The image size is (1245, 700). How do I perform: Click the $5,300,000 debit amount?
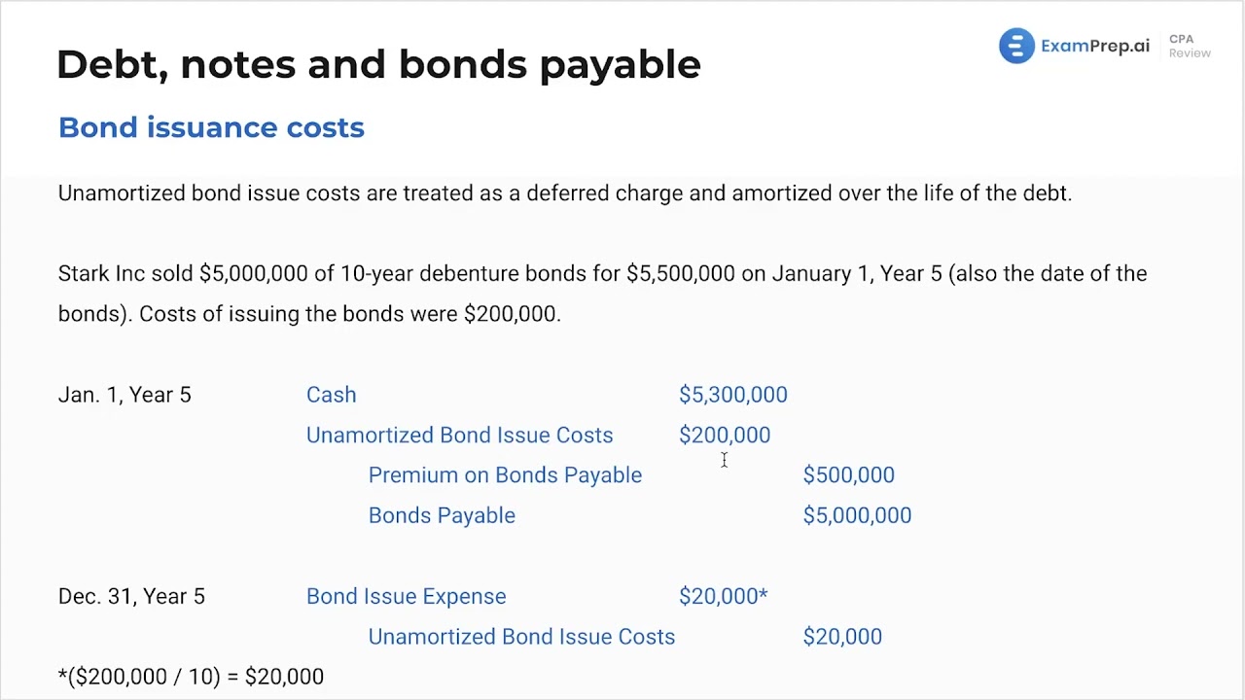coord(732,395)
